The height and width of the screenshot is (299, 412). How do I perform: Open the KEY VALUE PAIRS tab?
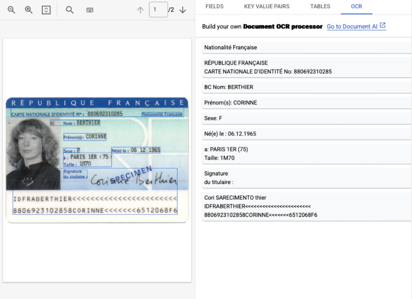click(267, 6)
